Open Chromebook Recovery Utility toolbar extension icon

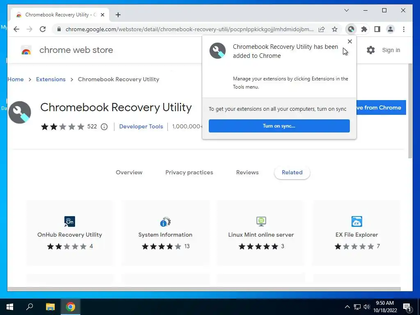[351, 29]
